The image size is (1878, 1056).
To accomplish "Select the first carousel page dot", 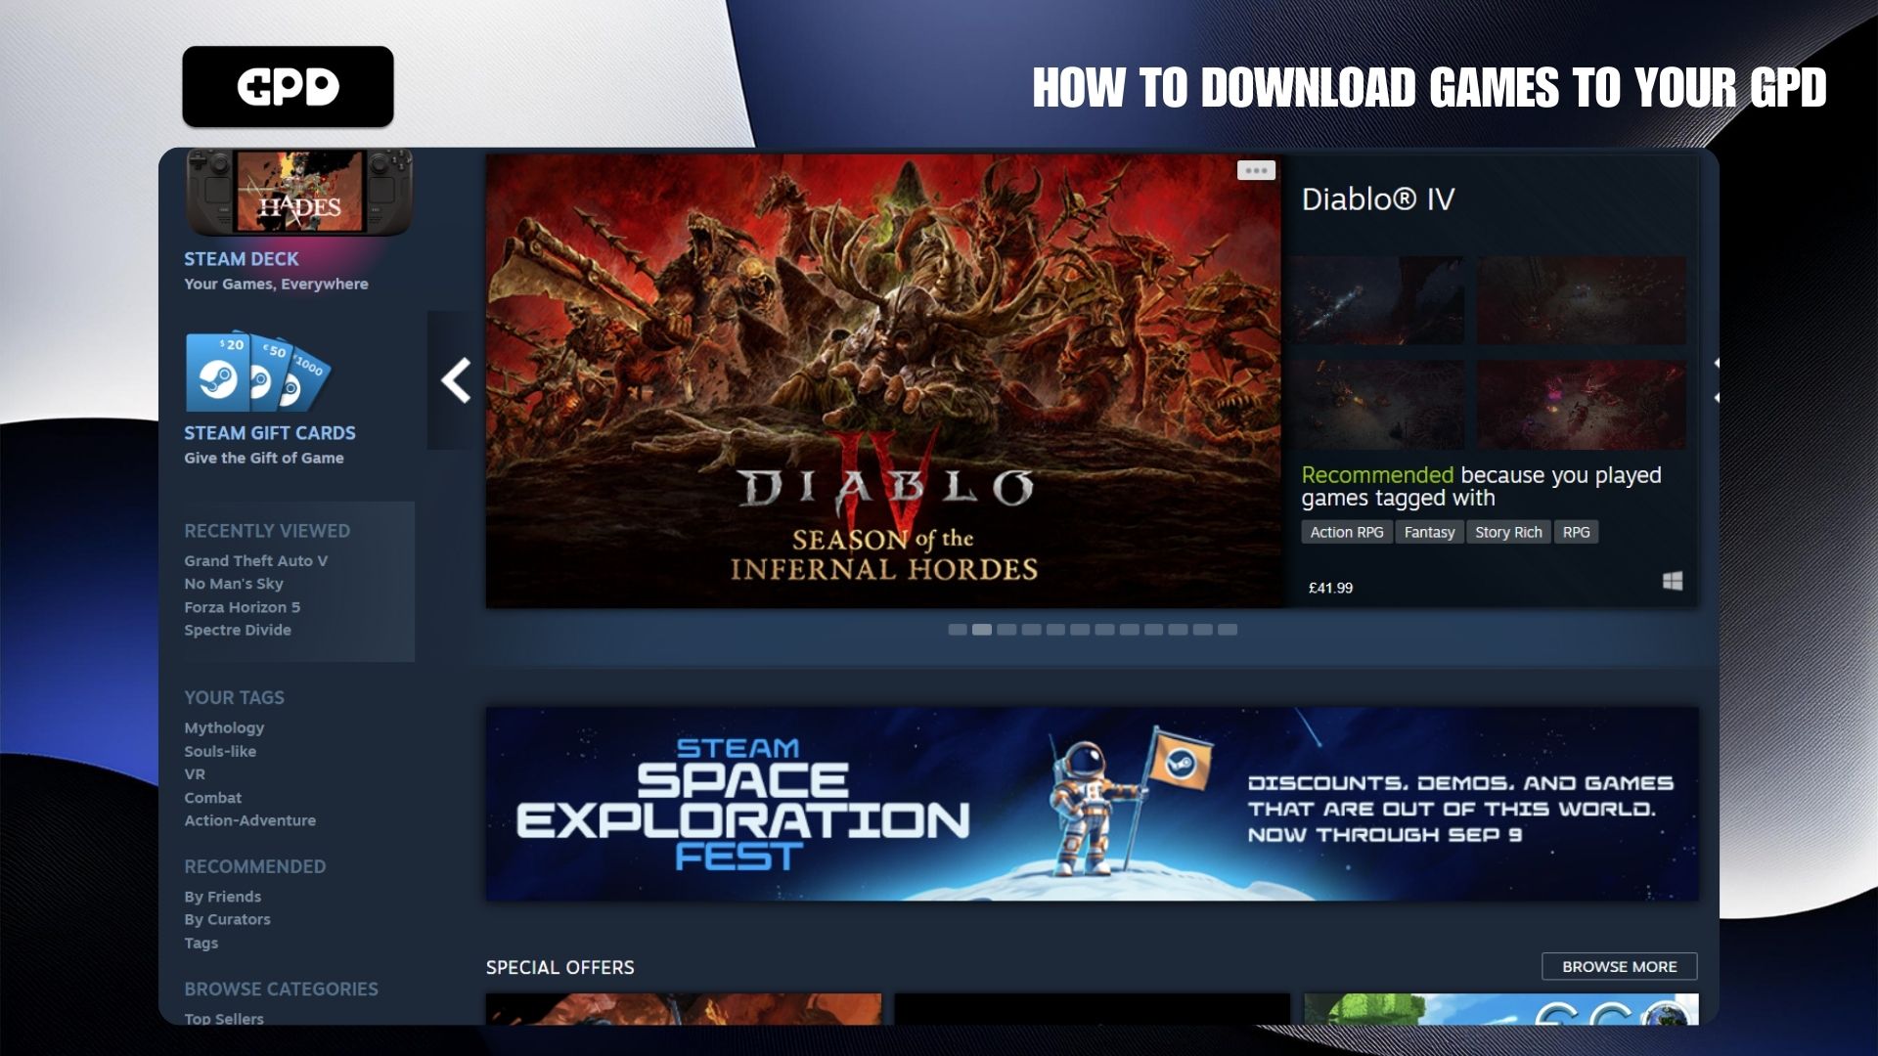I will click(957, 630).
